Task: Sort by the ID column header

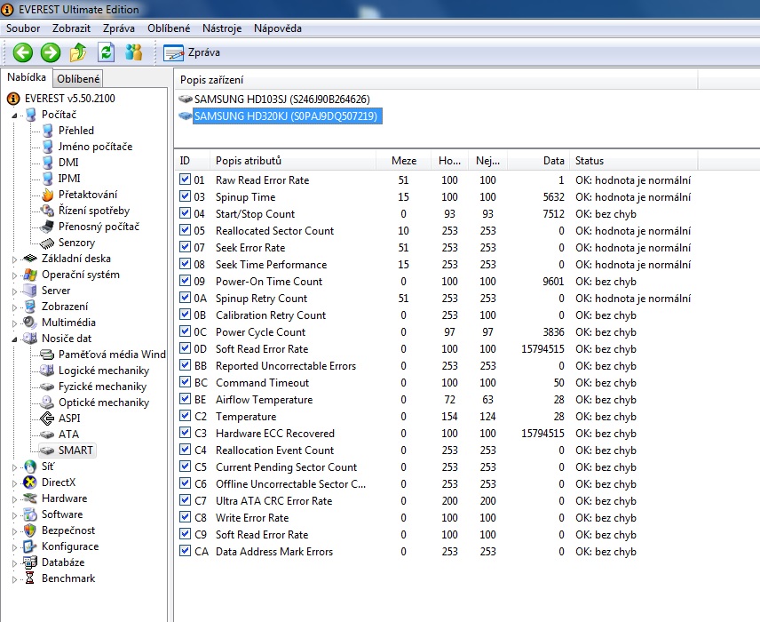Action: tap(192, 161)
